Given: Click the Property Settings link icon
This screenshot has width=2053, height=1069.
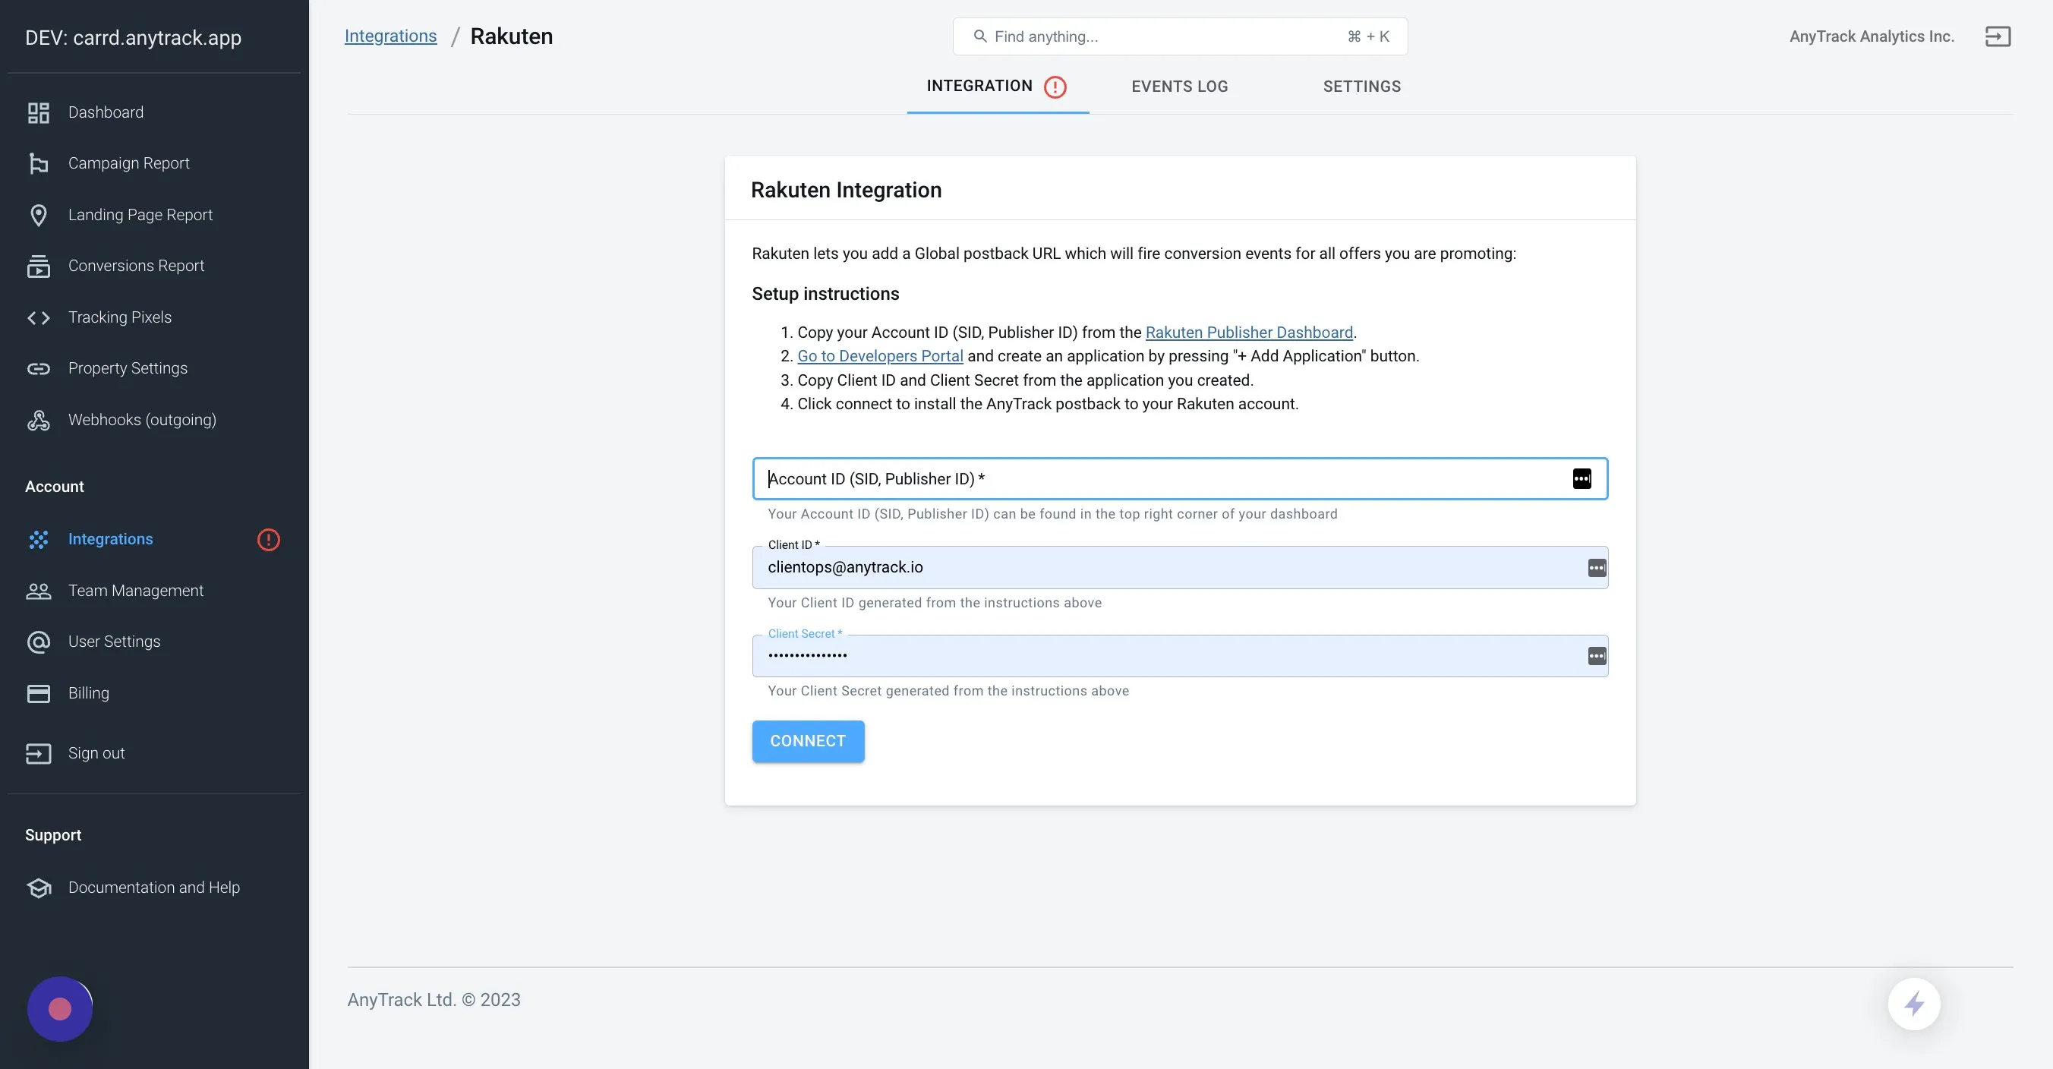Looking at the screenshot, I should tap(38, 368).
